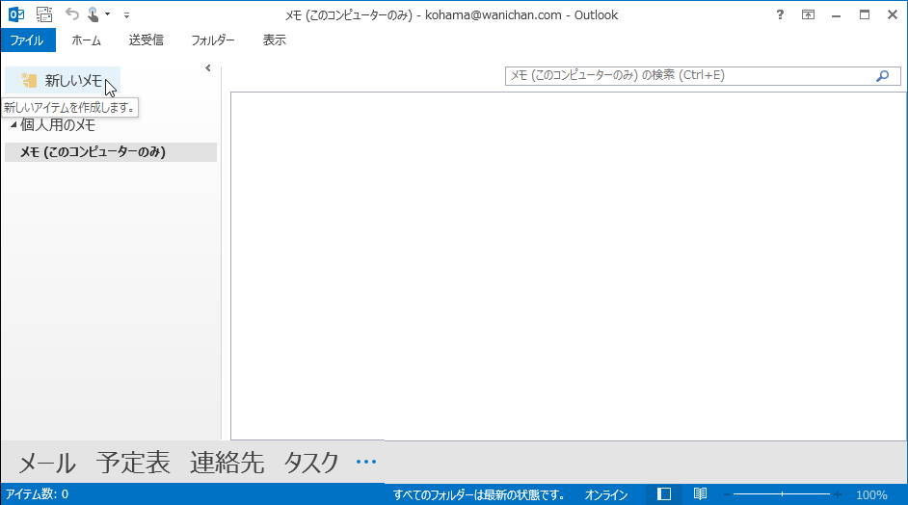Switch to Normal view icon in status bar
Screen dimensions: 908x505
[x=664, y=494]
